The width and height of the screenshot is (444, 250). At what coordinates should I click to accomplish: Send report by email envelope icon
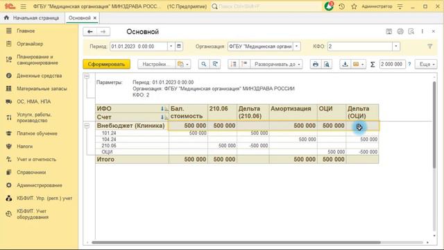coord(356,64)
